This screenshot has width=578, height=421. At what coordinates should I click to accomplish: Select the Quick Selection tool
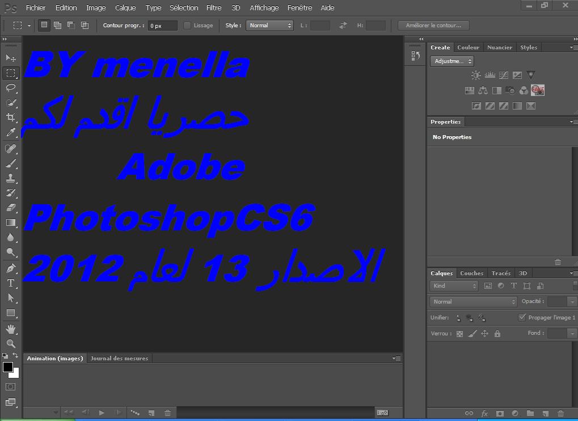click(x=11, y=103)
